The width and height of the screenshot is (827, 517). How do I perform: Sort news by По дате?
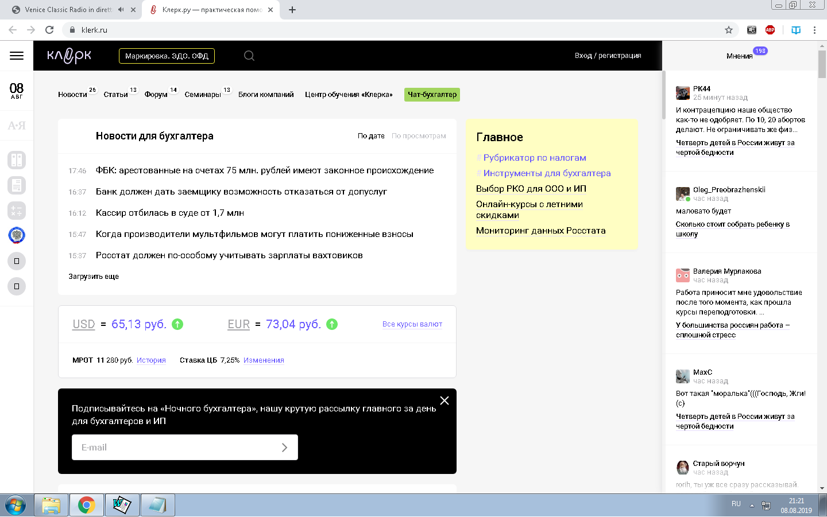pyautogui.click(x=371, y=136)
